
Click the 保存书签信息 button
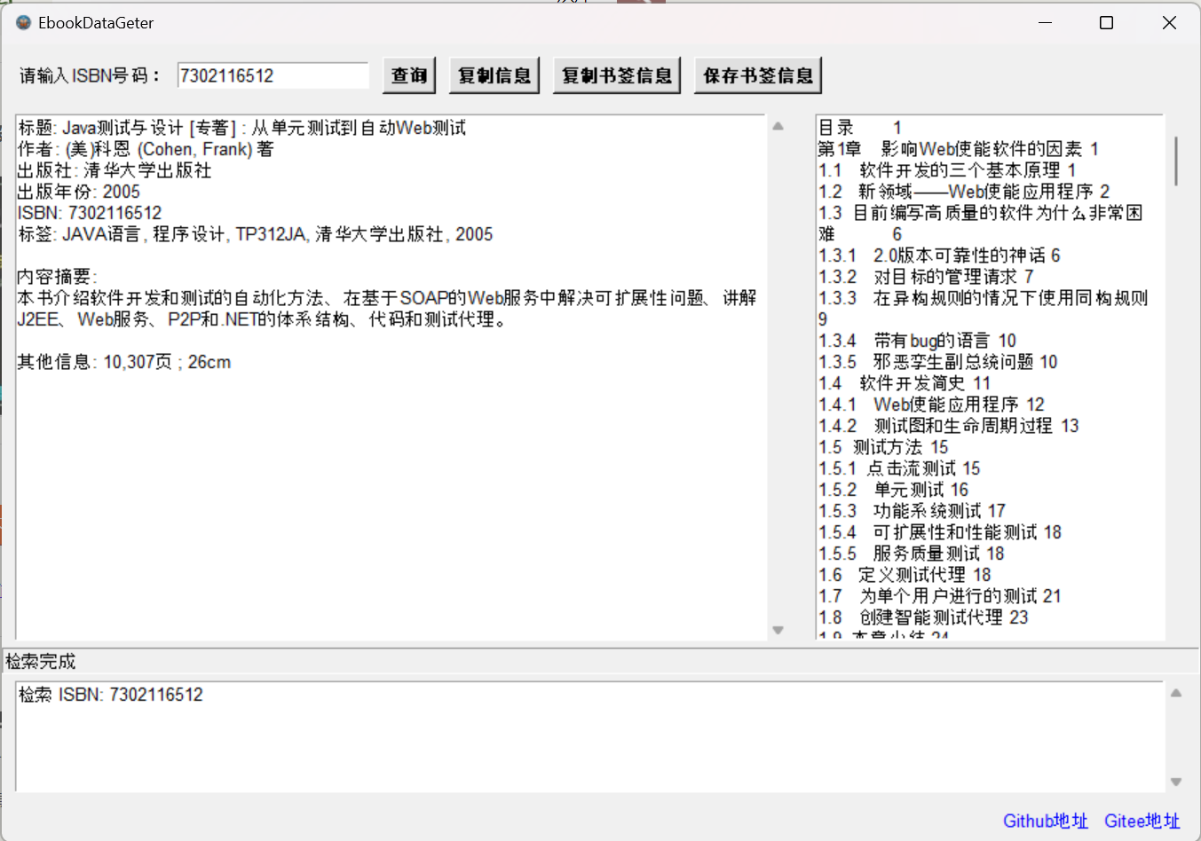point(758,75)
